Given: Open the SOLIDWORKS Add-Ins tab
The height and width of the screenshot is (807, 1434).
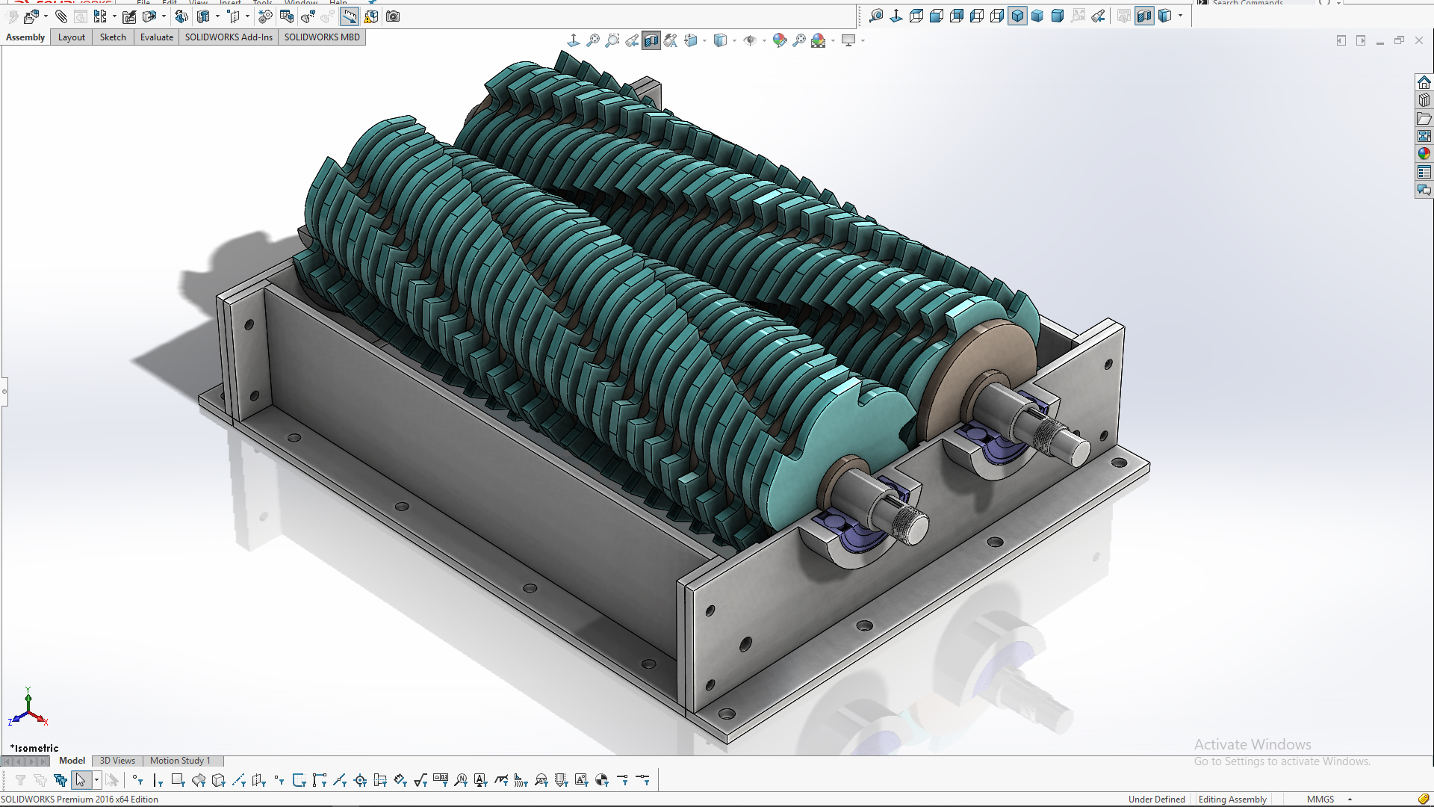Looking at the screenshot, I should pos(229,37).
